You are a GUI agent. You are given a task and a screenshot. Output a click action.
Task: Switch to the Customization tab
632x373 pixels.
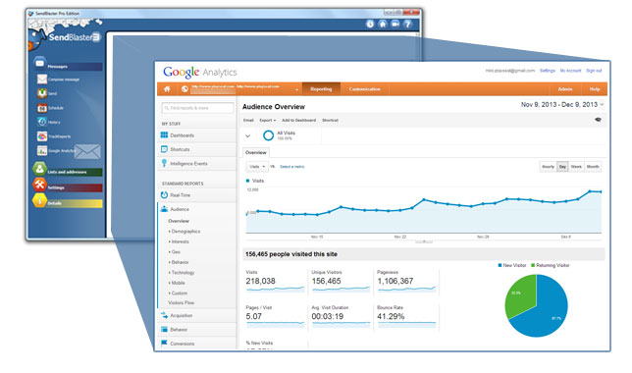(364, 89)
